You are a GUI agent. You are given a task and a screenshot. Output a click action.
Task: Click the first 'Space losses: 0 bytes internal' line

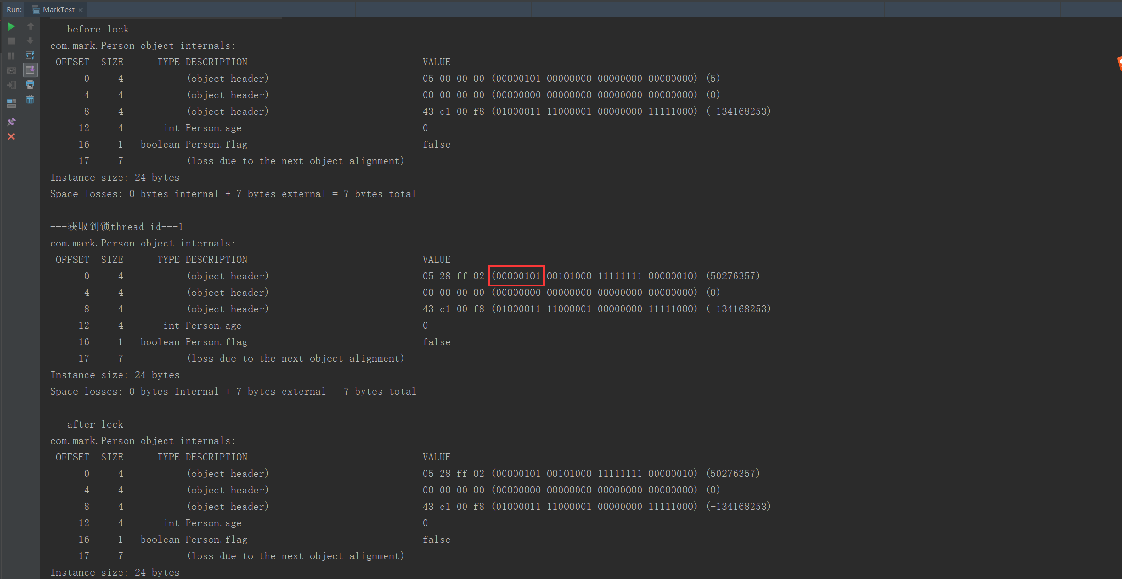tap(233, 194)
